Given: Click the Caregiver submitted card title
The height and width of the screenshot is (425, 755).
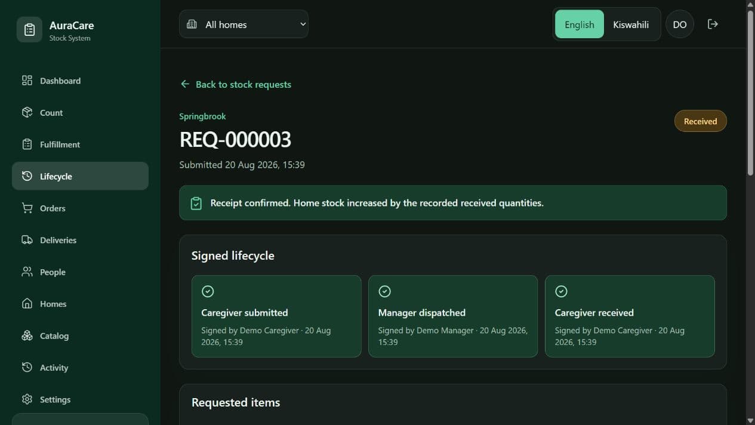Looking at the screenshot, I should tap(245, 313).
